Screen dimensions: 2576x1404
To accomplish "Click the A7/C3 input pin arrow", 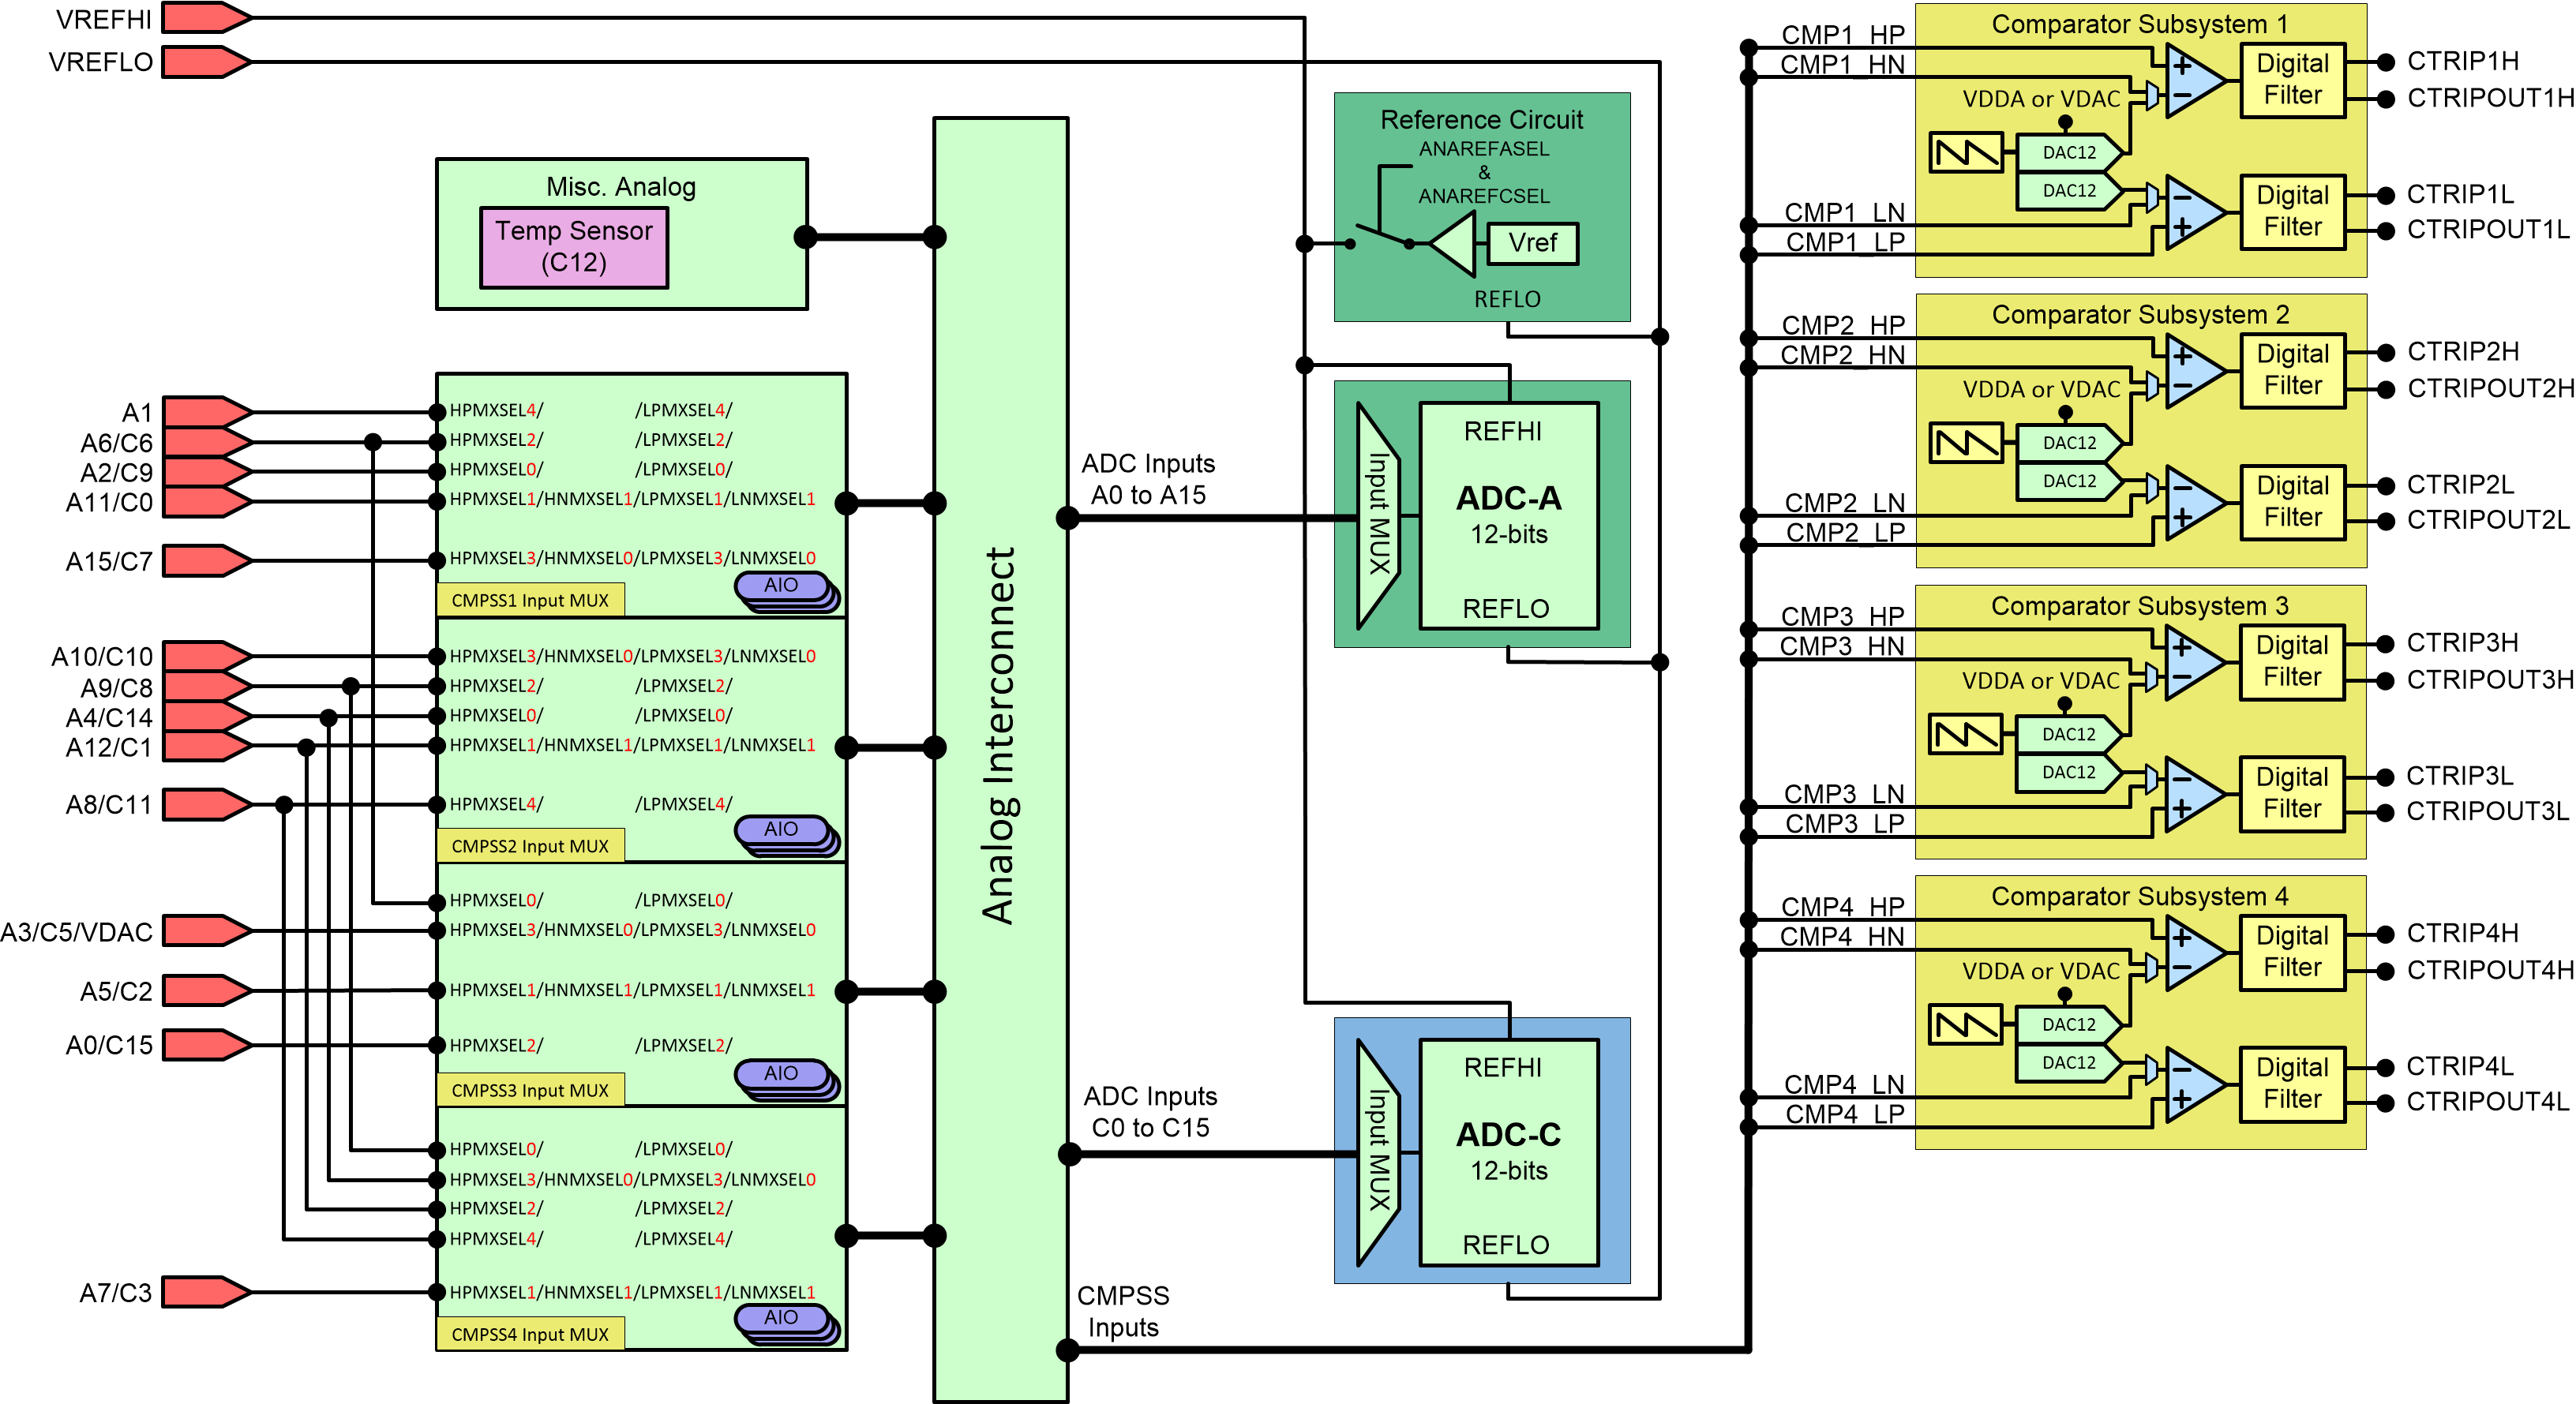I will pos(207,1292).
